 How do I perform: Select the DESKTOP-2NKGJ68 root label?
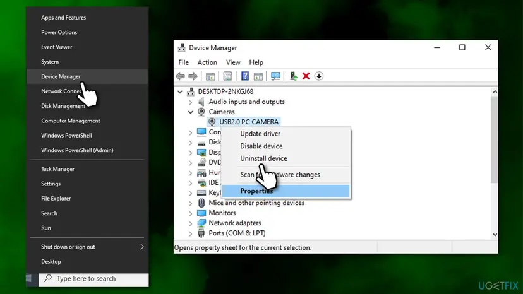225,91
